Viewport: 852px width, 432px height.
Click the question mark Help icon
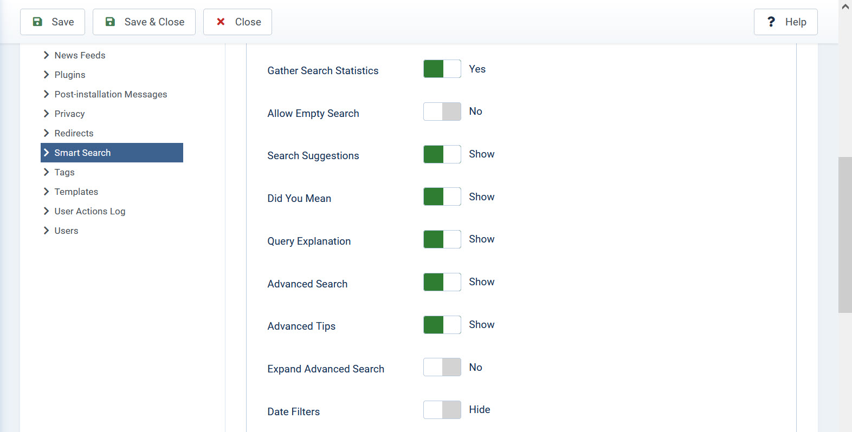point(771,22)
